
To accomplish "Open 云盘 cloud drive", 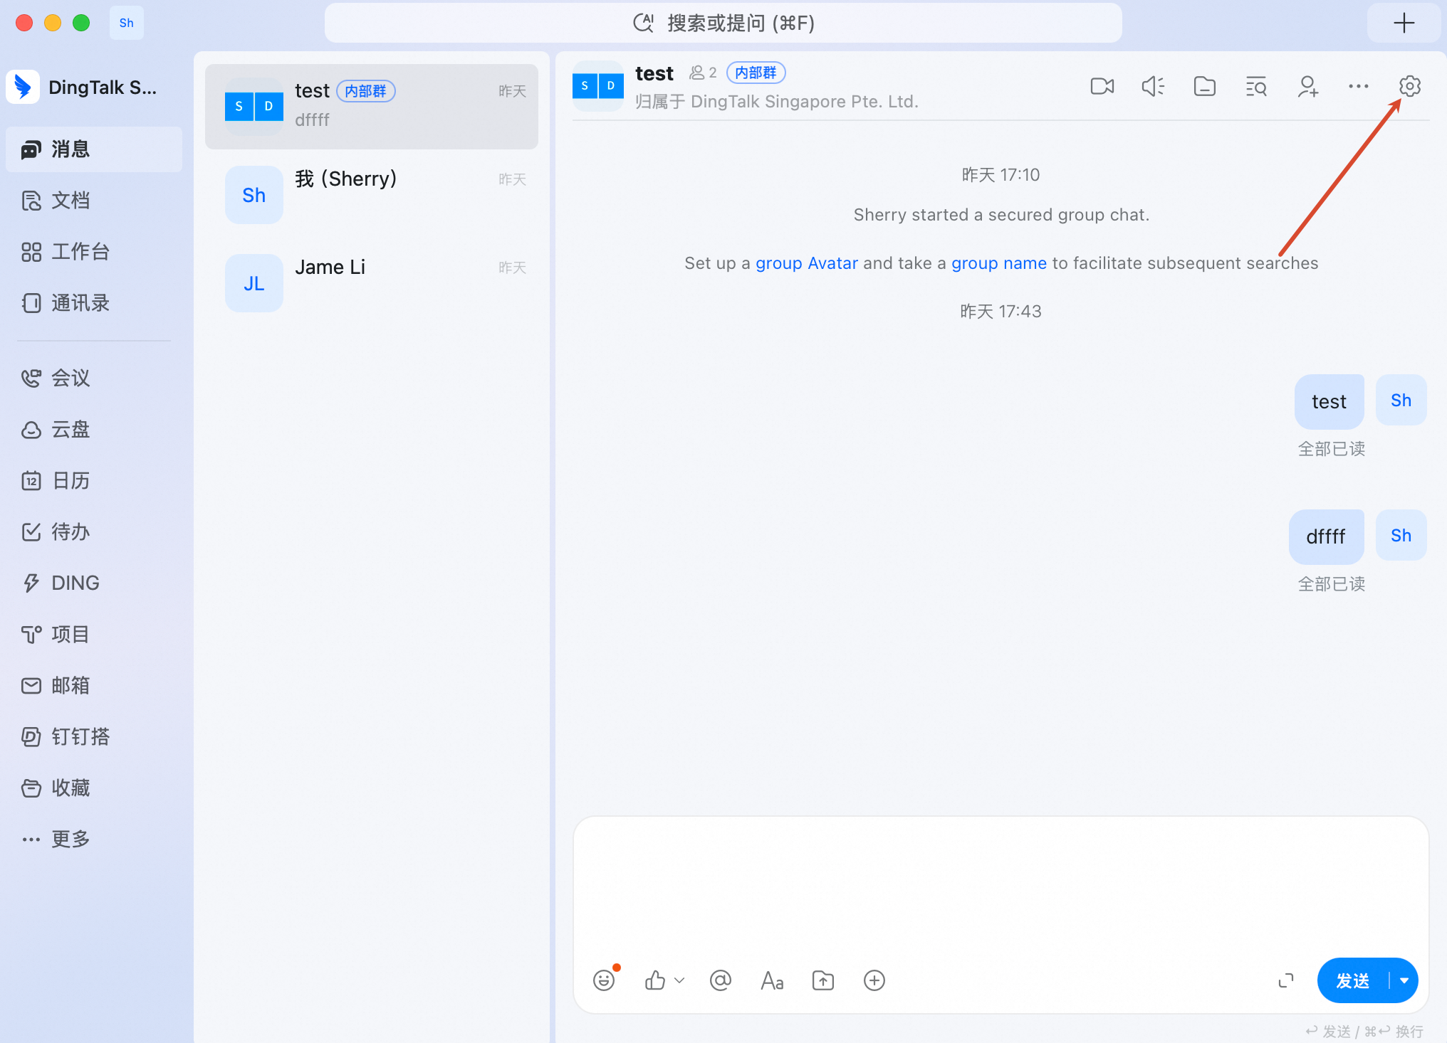I will 94,429.
